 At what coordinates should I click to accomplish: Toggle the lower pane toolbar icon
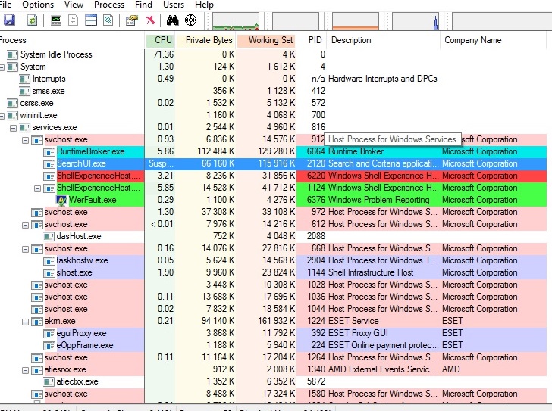coord(91,20)
